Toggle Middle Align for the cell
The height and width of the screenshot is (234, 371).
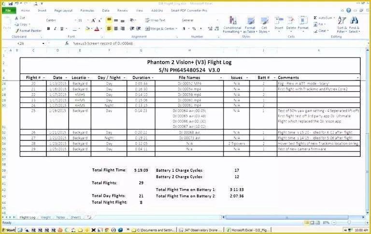coord(116,20)
